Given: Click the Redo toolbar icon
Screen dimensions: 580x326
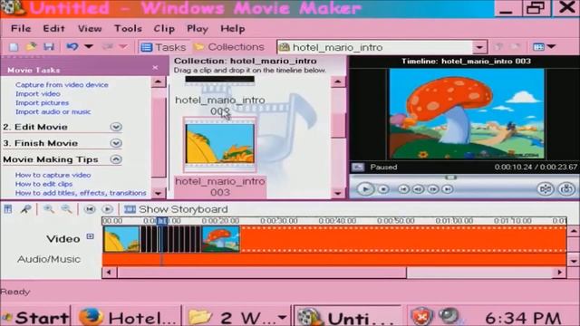Looking at the screenshot, I should pyautogui.click(x=108, y=46).
